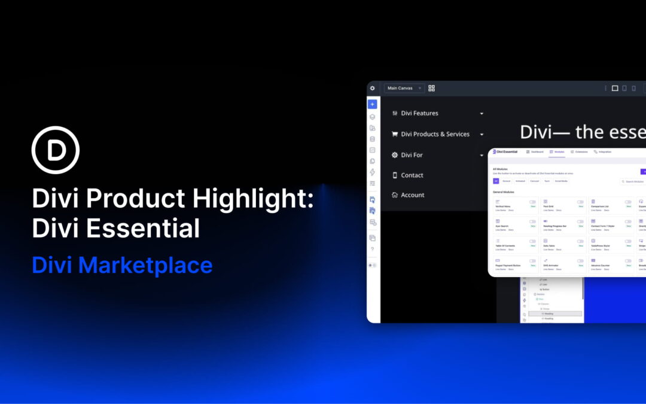
Task: Click the Divi Products & Services menu item
Action: point(435,134)
